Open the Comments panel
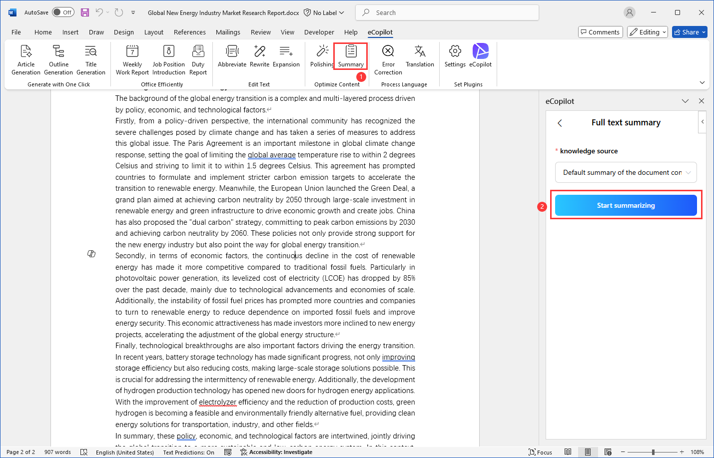This screenshot has width=714, height=458. click(600, 31)
